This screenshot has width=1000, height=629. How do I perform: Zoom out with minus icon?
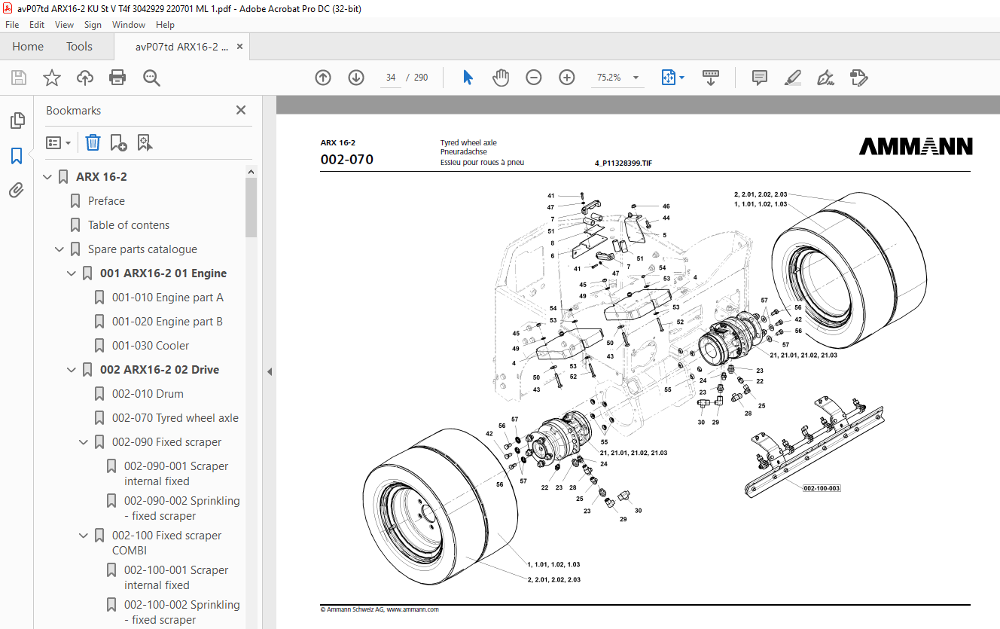point(534,78)
